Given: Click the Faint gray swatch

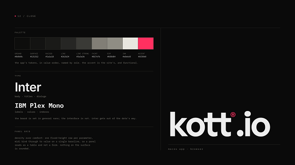Looking at the screenshot, I should point(99,44).
